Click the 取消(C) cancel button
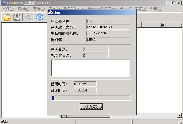 tap(91, 107)
